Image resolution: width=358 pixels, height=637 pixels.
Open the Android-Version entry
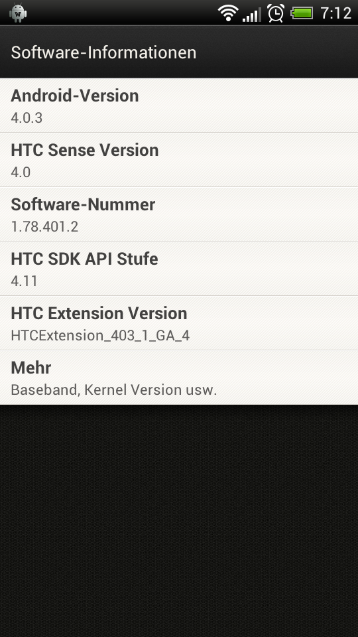[179, 106]
